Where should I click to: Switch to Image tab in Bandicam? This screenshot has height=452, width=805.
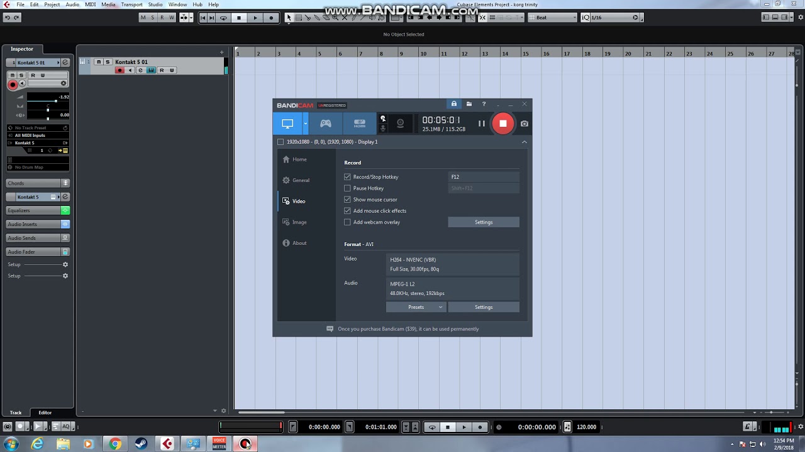click(x=299, y=222)
